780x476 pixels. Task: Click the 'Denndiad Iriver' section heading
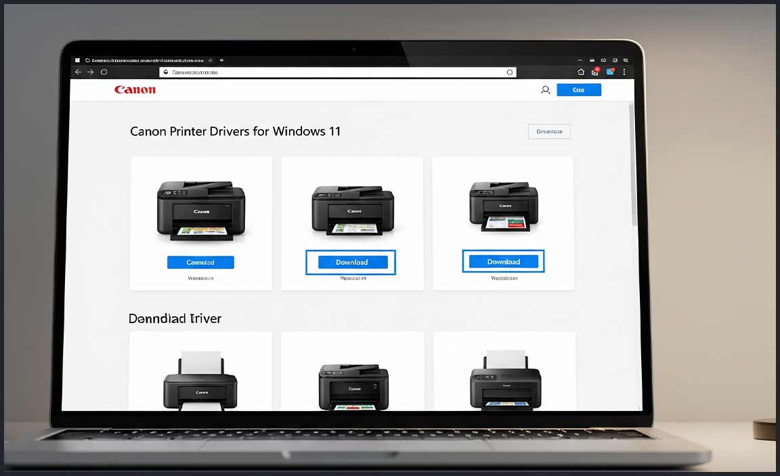(175, 318)
